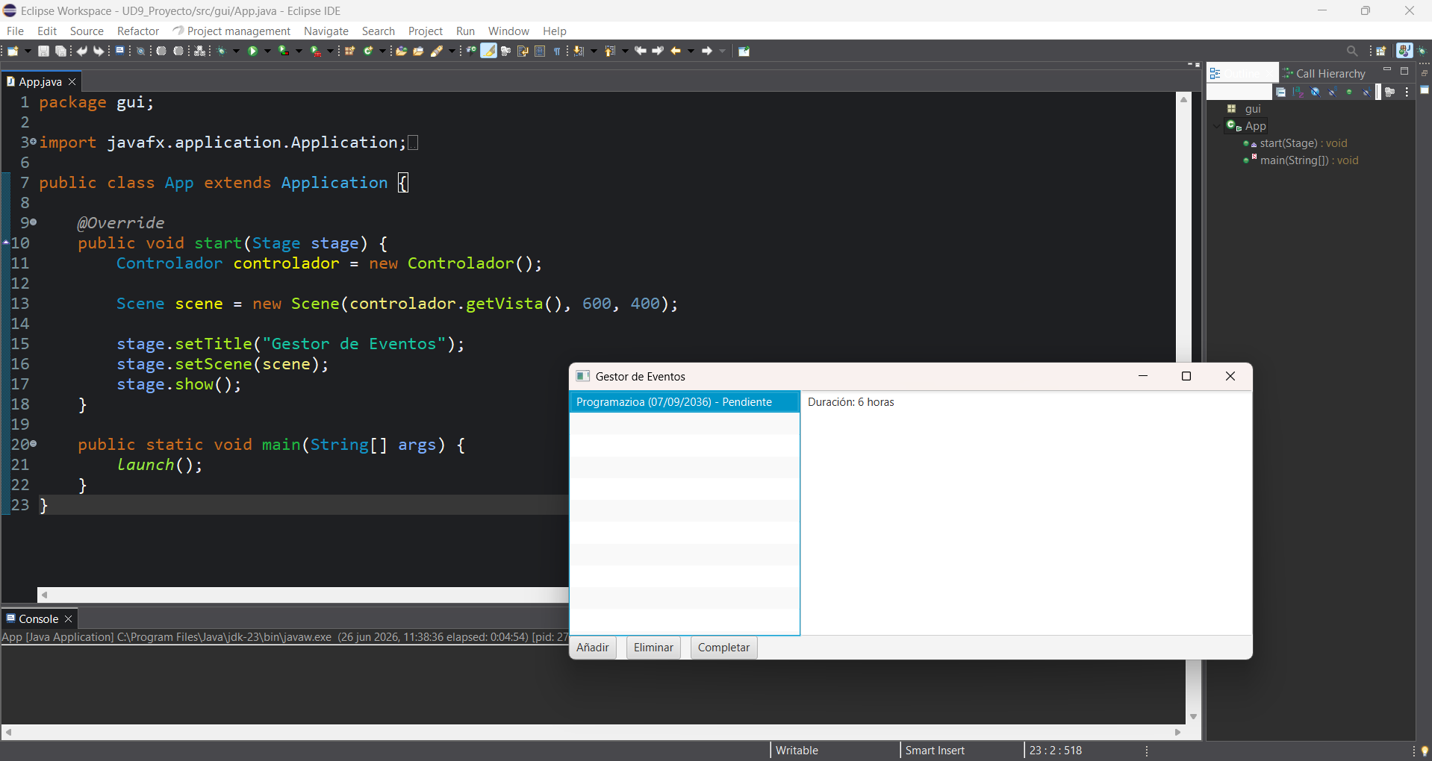
Task: Click the Open Perspective icon
Action: pyautogui.click(x=1380, y=51)
